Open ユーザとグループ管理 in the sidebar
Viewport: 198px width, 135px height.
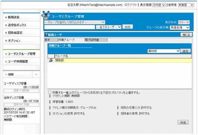click(x=21, y=54)
